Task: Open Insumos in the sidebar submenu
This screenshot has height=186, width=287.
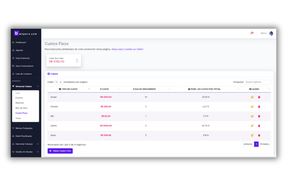Action: pos(19,98)
